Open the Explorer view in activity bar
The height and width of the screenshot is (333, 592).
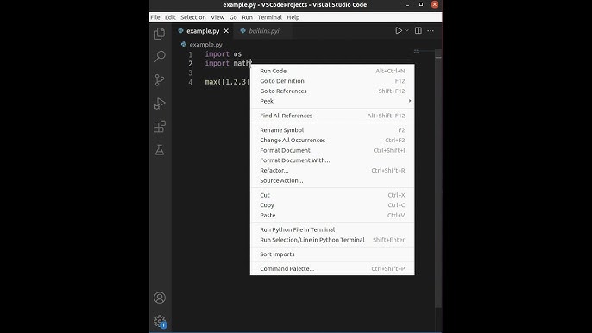tap(160, 34)
